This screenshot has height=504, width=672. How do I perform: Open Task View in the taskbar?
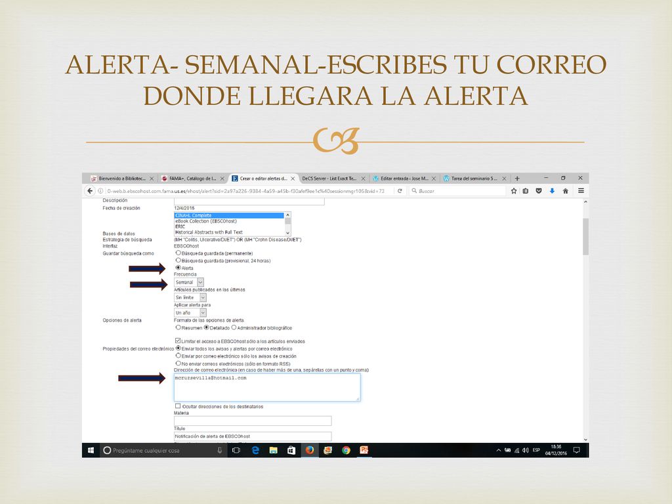pyautogui.click(x=236, y=450)
